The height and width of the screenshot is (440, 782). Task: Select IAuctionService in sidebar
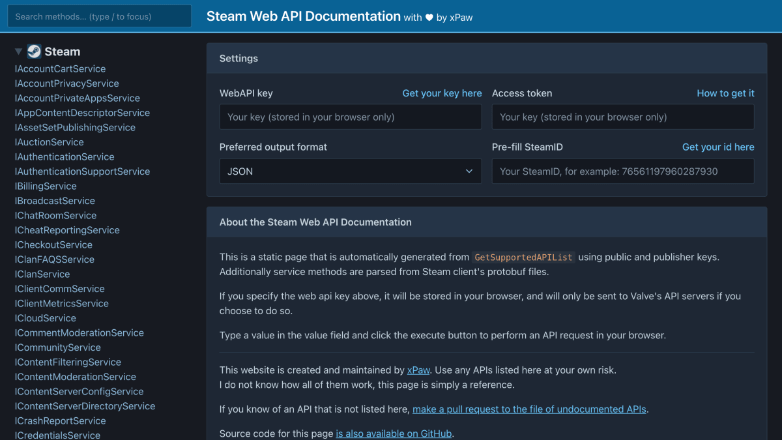[x=49, y=142]
